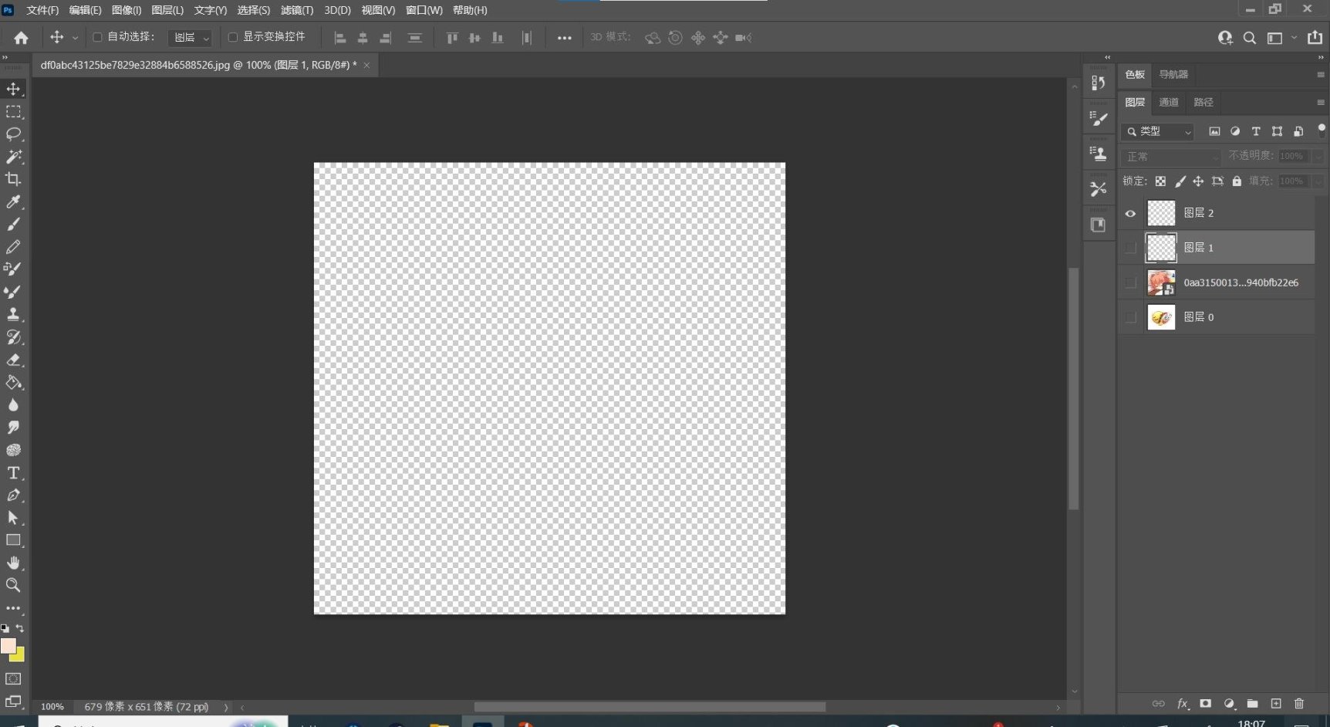This screenshot has width=1330, height=727.
Task: Open more align options ellipsis
Action: (x=565, y=38)
